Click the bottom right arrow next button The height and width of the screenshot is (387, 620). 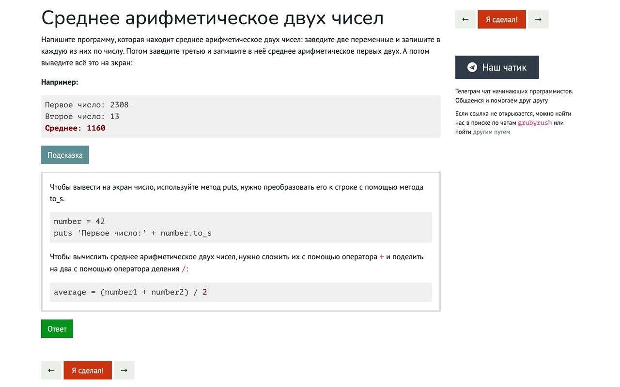click(124, 370)
